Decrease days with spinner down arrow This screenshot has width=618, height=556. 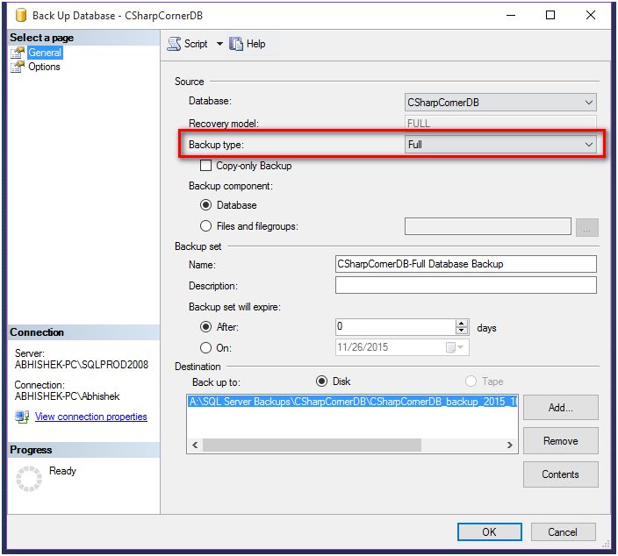tap(462, 331)
